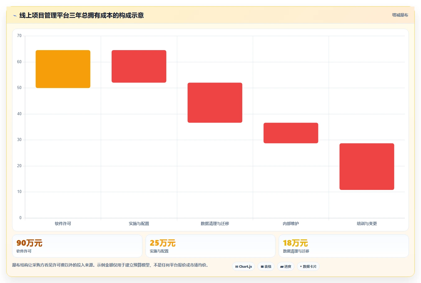This screenshot has width=421, height=283.
Task: Select the Chart.js chip
Action: point(243,266)
